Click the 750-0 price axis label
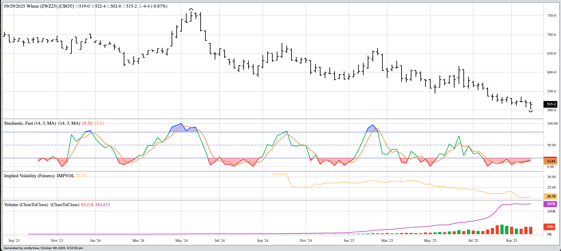This screenshot has height=251, width=561. pos(551,16)
